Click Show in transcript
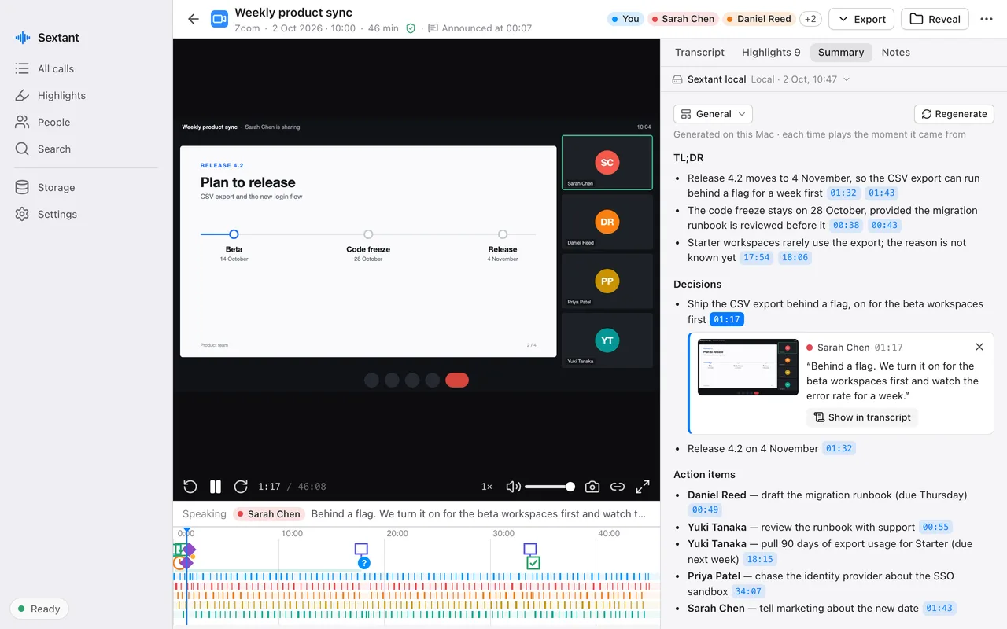Image resolution: width=1007 pixels, height=629 pixels. (862, 417)
